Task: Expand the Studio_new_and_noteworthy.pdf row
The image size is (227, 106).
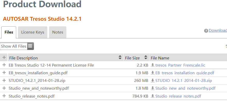Action: [x=4, y=88]
